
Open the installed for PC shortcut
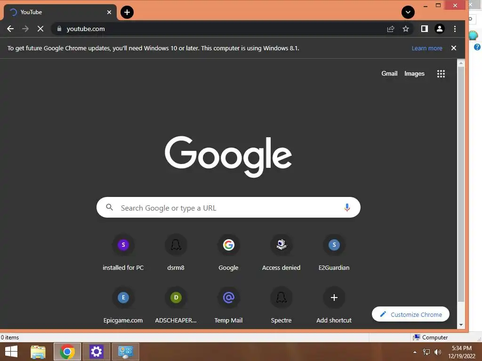pyautogui.click(x=123, y=252)
